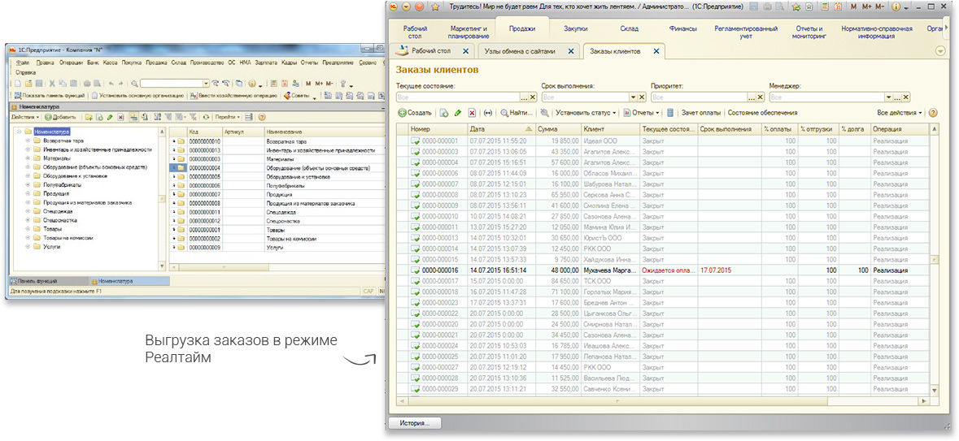Switch to the Продажи section tab
Screen dimensions: 959x441
pos(521,28)
